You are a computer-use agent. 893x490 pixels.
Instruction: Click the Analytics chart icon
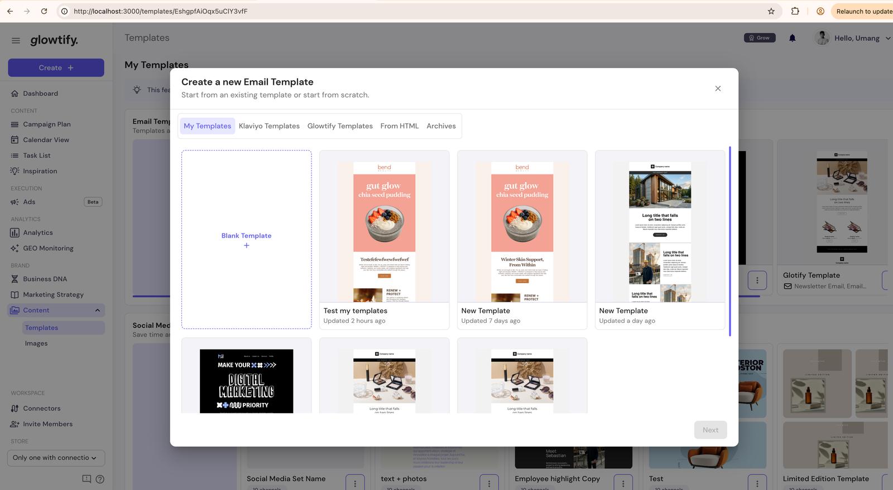click(15, 232)
